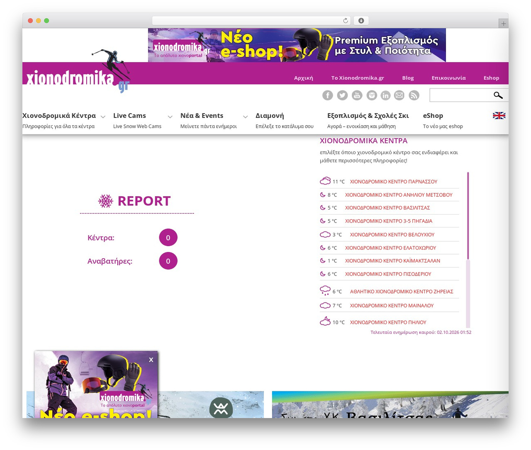Open the Το Xionodromika.gr page link
Viewport: 531px width, 450px height.
358,78
